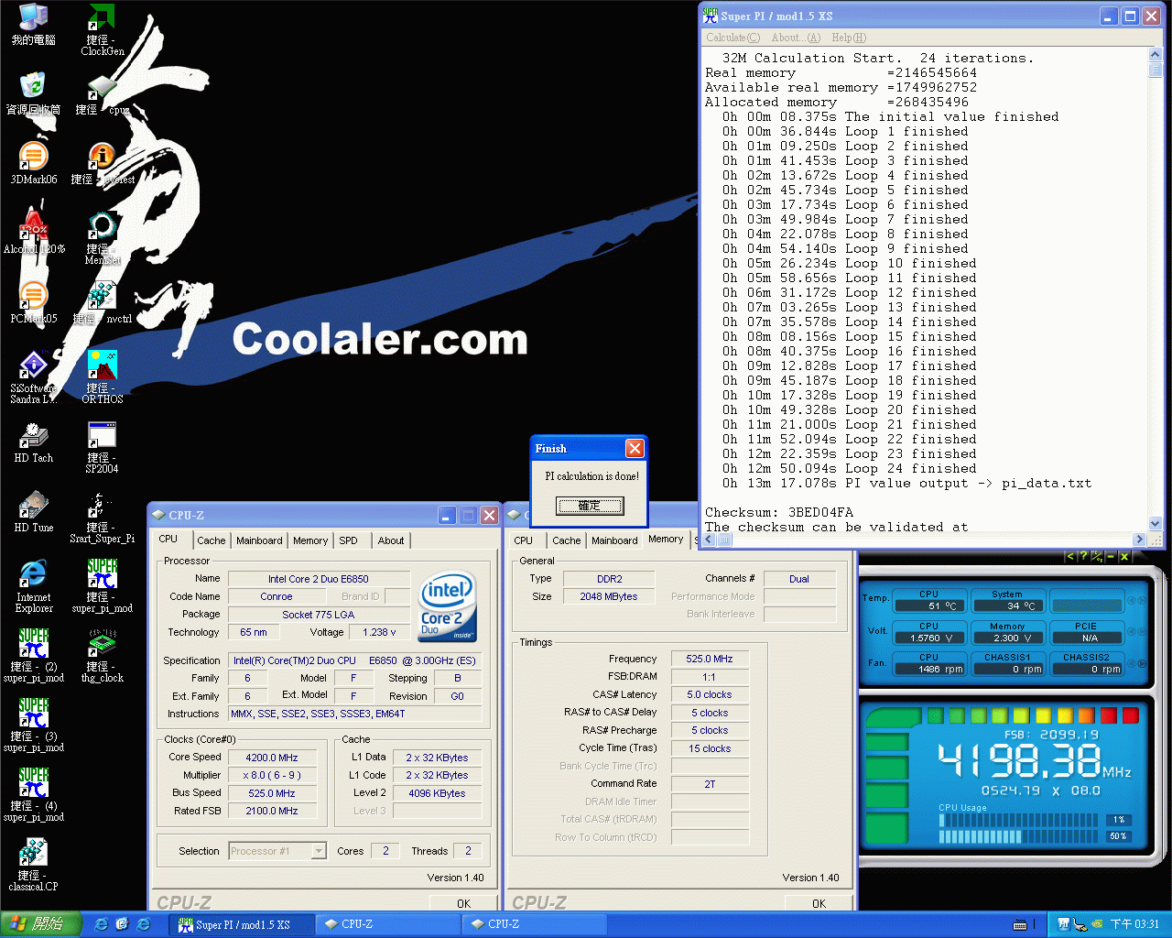
Task: Click the Channels # value Dual
Action: 799,579
